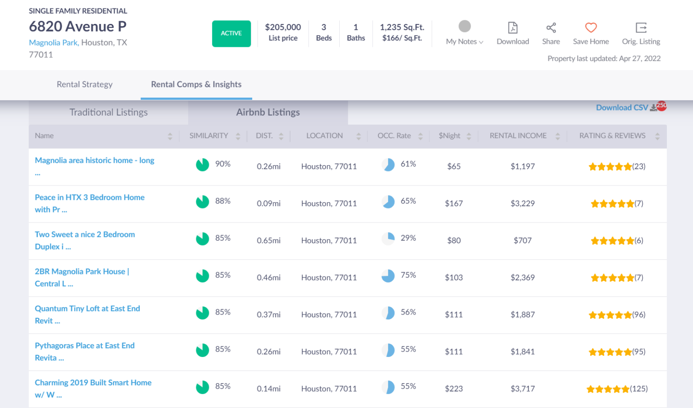Expand the My Notes dropdown chevron

click(480, 42)
